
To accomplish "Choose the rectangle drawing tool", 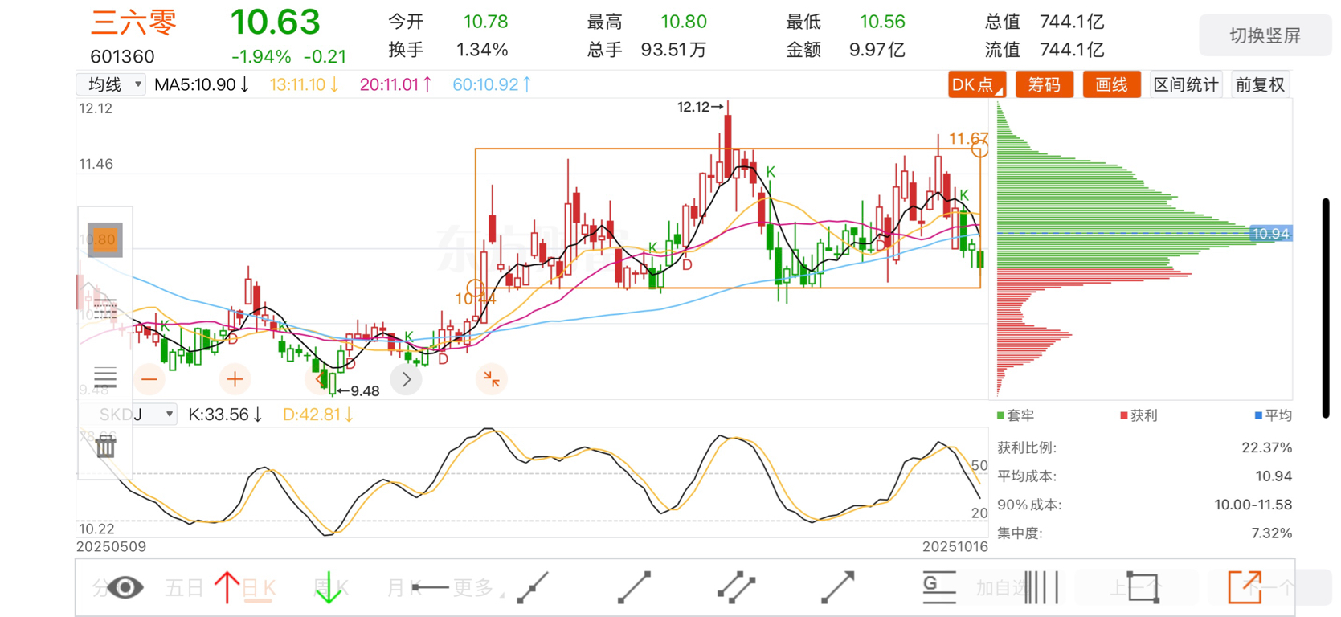I will 1142,587.
